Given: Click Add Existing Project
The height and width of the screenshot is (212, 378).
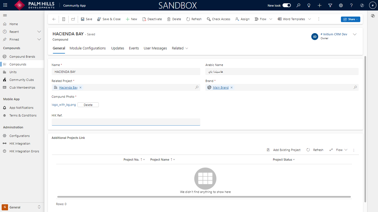Looking at the screenshot, I should (x=284, y=150).
